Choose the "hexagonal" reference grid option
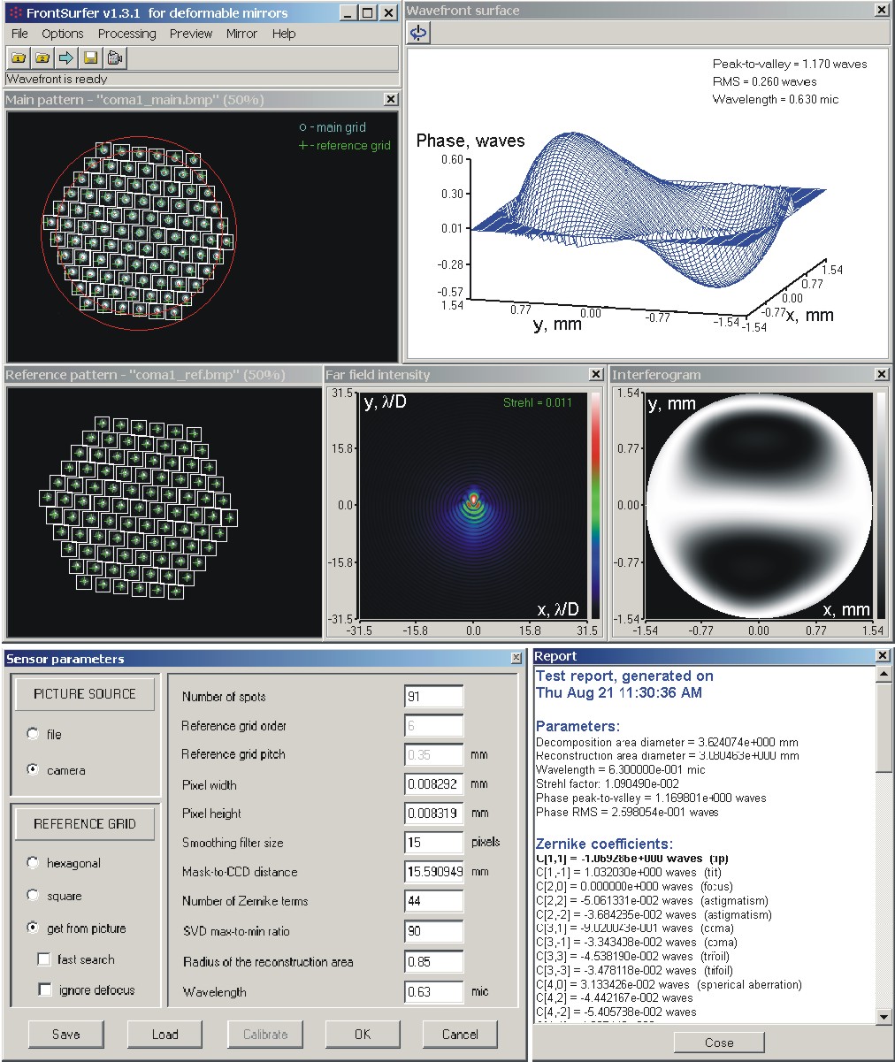The width and height of the screenshot is (895, 1062). (34, 863)
